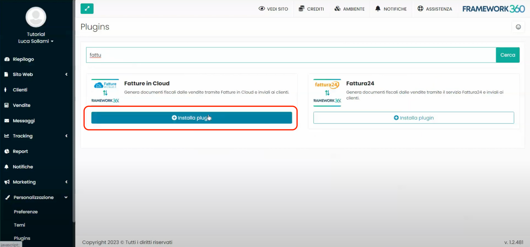This screenshot has width=530, height=247.
Task: Click the Tracking chart icon
Action: [x=7, y=136]
